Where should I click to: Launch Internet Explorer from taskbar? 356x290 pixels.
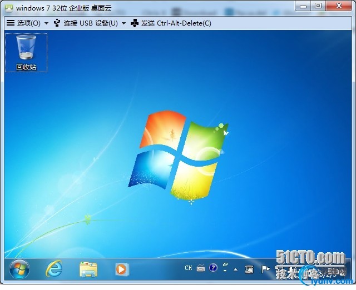point(54,269)
